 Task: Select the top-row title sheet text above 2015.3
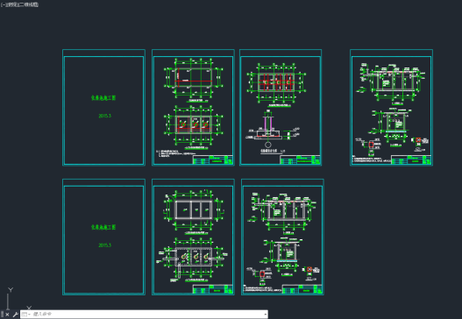tap(103, 98)
